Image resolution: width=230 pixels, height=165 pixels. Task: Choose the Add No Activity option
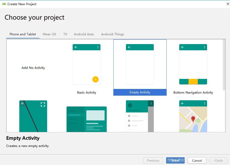pos(33,68)
